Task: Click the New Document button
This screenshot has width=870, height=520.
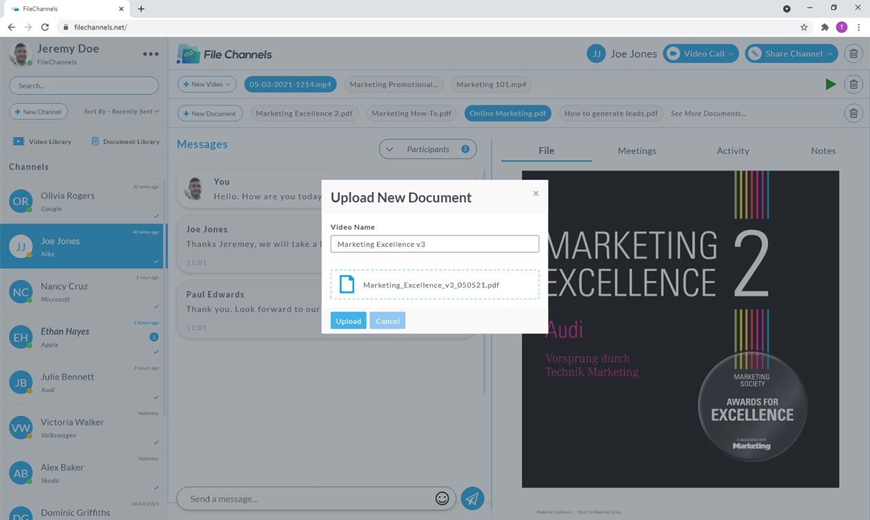Action: (210, 114)
